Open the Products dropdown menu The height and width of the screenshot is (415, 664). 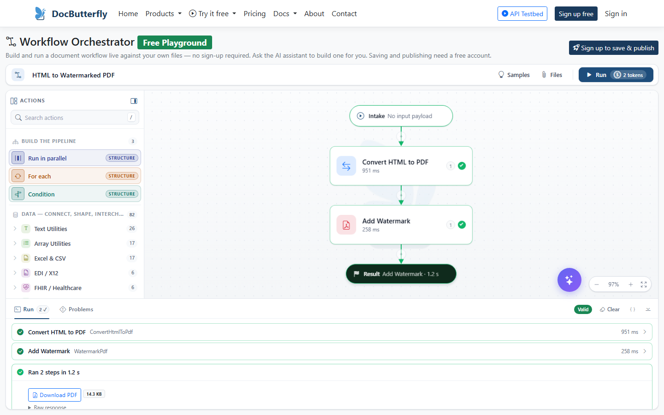163,14
